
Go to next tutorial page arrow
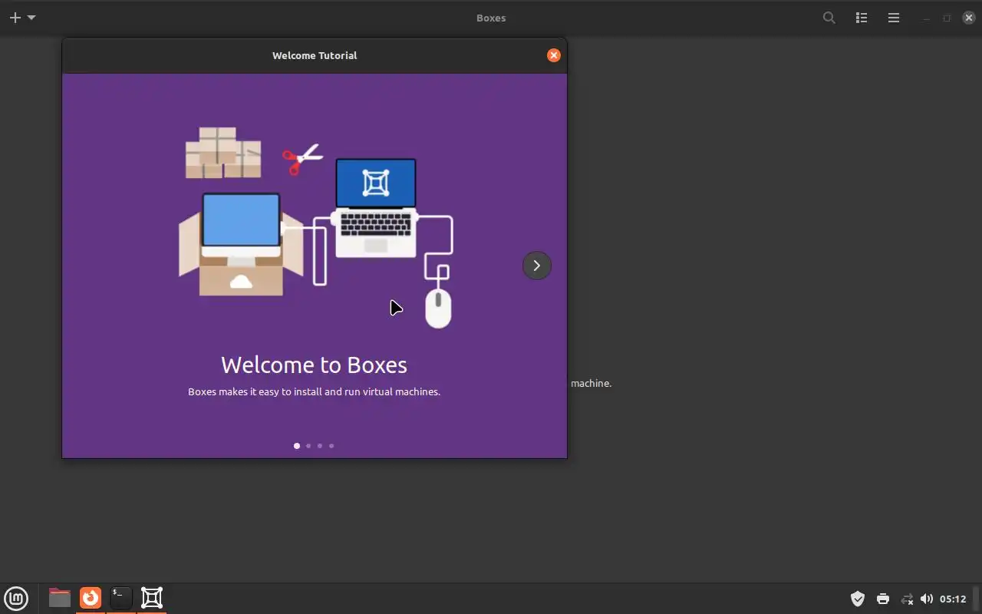[537, 266]
